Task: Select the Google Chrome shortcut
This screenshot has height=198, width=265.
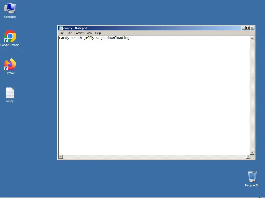Action: 10,38
